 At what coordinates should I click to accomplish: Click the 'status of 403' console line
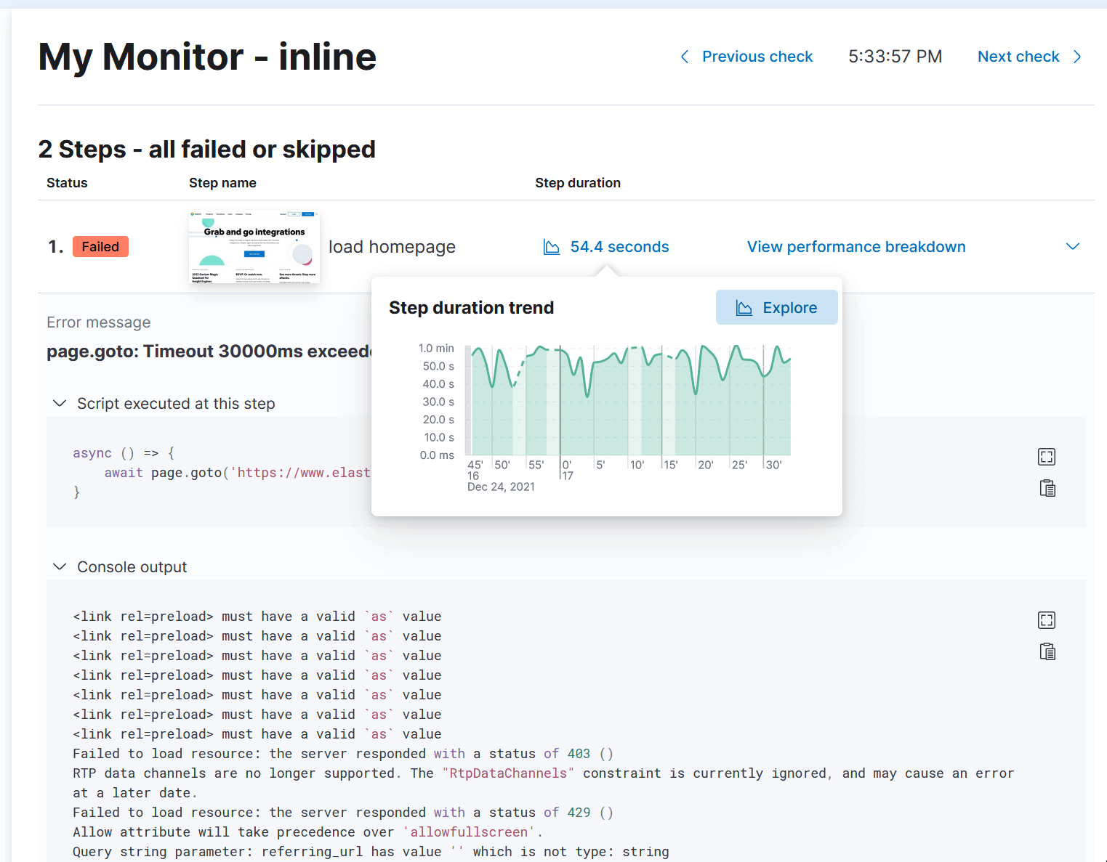pos(343,754)
